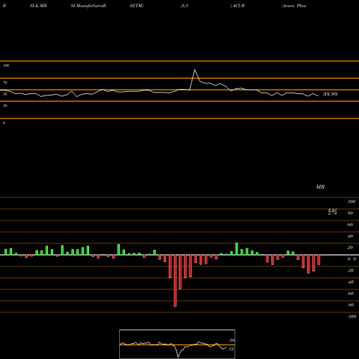Click the RSI value 38.99 label
The image size is (359, 359).
330,94
